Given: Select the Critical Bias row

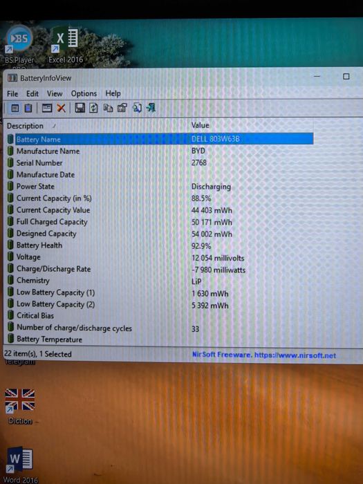Looking at the screenshot, I should click(x=160, y=316).
